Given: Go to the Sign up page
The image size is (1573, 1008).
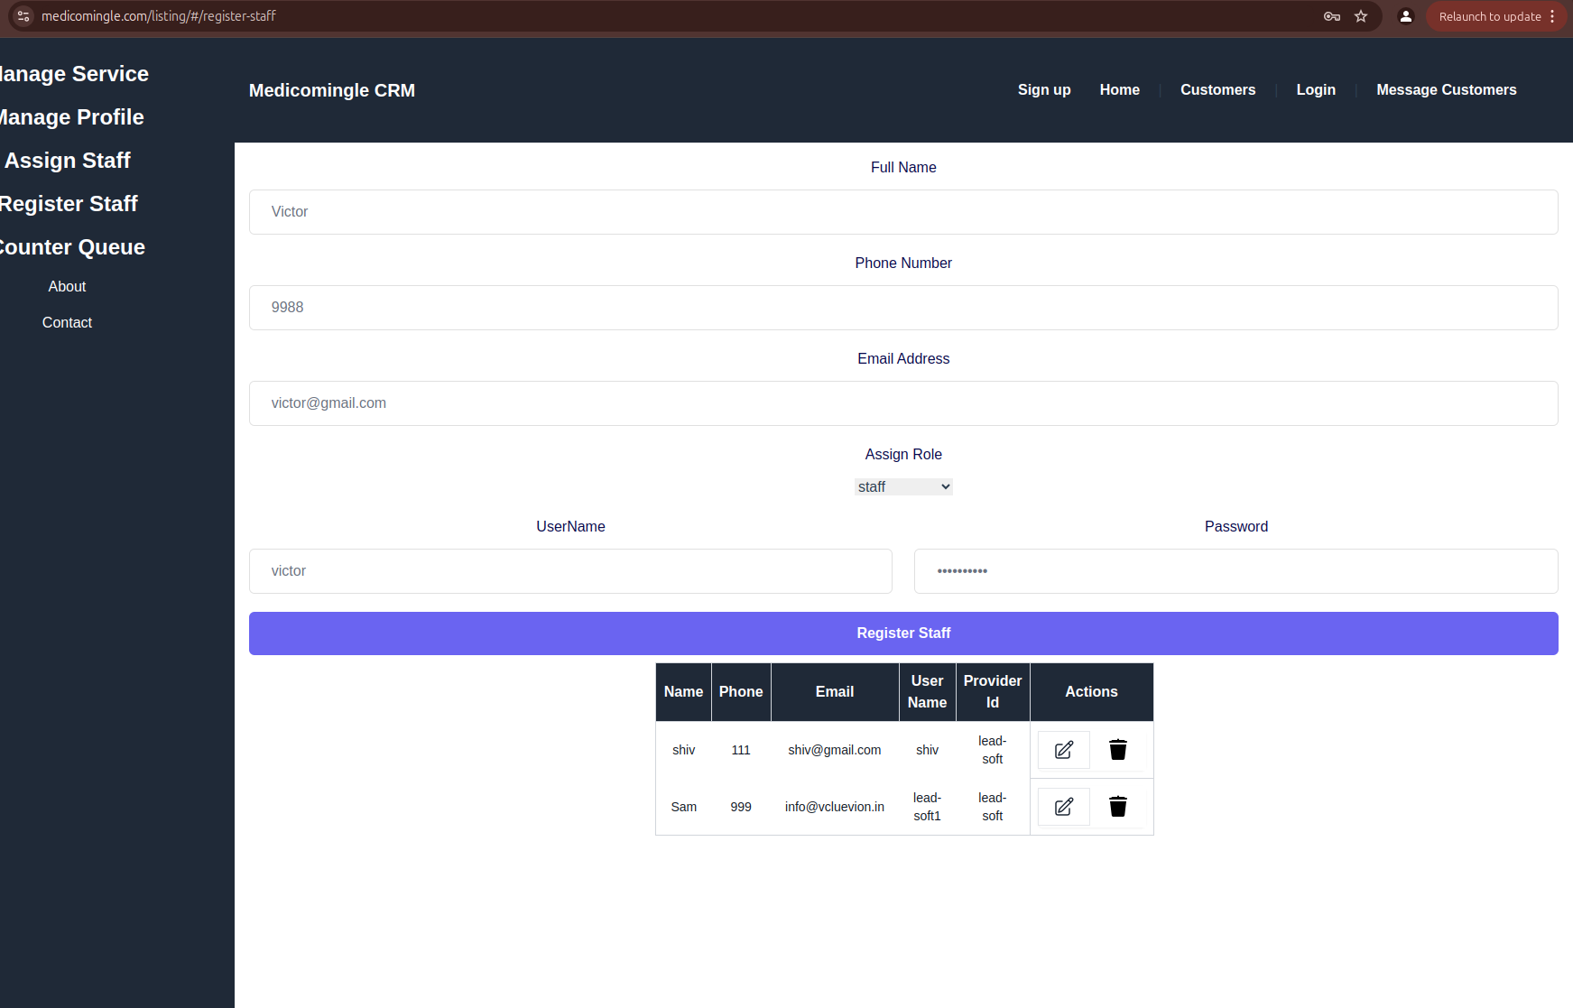Looking at the screenshot, I should coord(1043,89).
